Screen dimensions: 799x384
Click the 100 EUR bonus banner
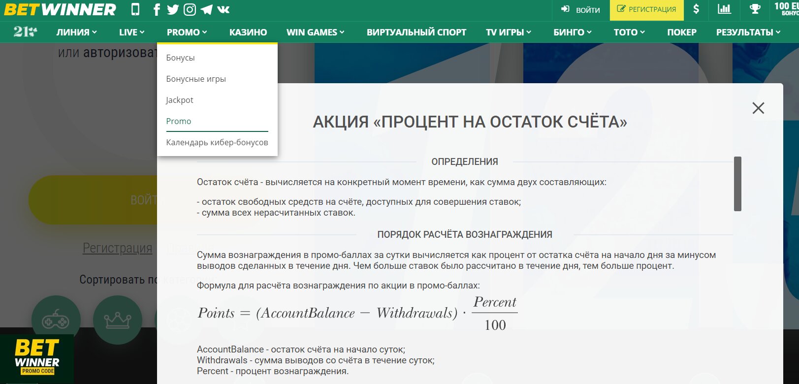coord(786,9)
